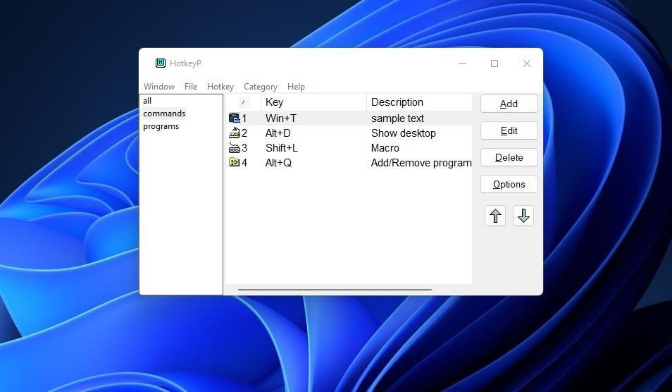Open the Hotkey menu
Viewport: 672px width, 392px height.
click(x=220, y=87)
